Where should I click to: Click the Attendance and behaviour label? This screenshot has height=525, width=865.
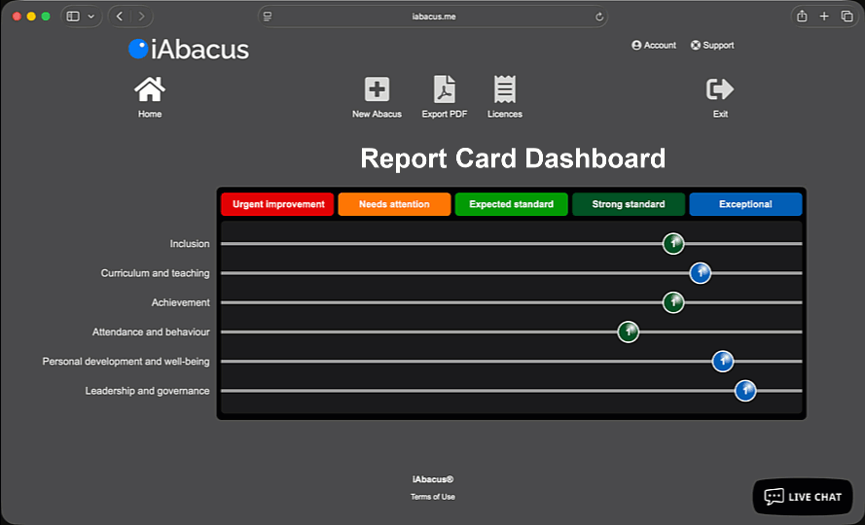151,332
